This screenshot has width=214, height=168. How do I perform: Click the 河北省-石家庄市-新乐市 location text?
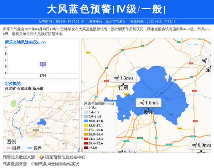tap(24, 88)
